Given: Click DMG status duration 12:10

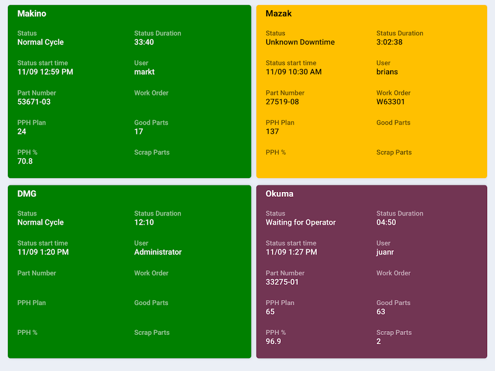Looking at the screenshot, I should [x=144, y=223].
